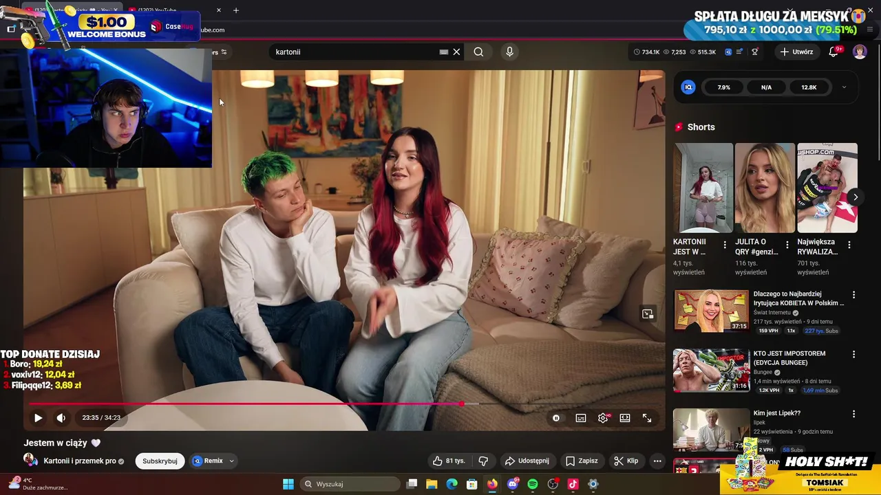Screen dimensions: 881x495
Task: Click the search magnifier button
Action: point(478,52)
